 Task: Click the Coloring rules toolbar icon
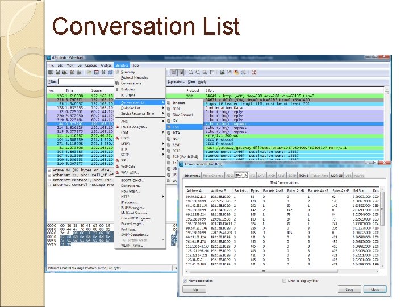tap(236, 73)
